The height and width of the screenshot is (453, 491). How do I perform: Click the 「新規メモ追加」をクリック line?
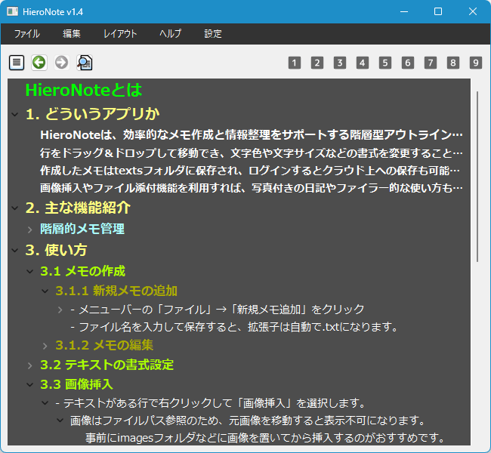pyautogui.click(x=218, y=310)
